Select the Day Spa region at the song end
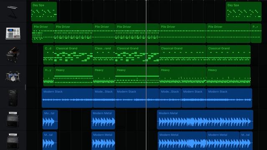 pos(244,12)
